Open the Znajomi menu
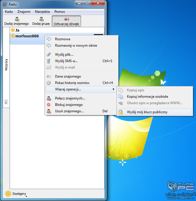Viewport: 196px width, 201px height. (24, 12)
